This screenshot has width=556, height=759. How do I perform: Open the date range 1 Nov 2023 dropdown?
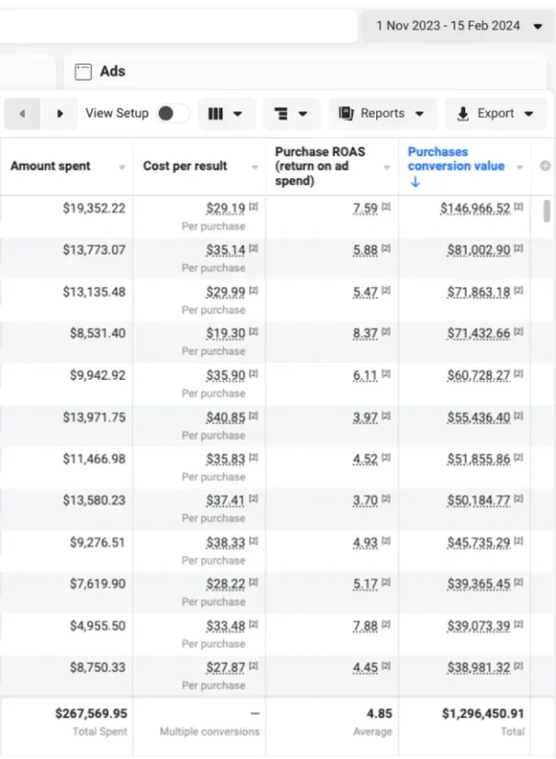(x=459, y=26)
